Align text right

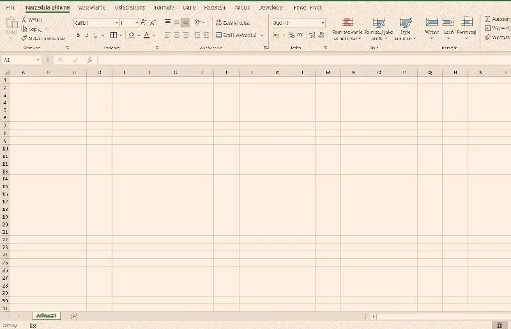click(x=185, y=35)
